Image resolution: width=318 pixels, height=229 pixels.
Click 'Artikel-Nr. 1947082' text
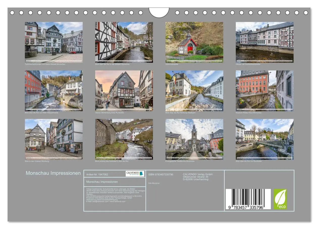point(97,174)
